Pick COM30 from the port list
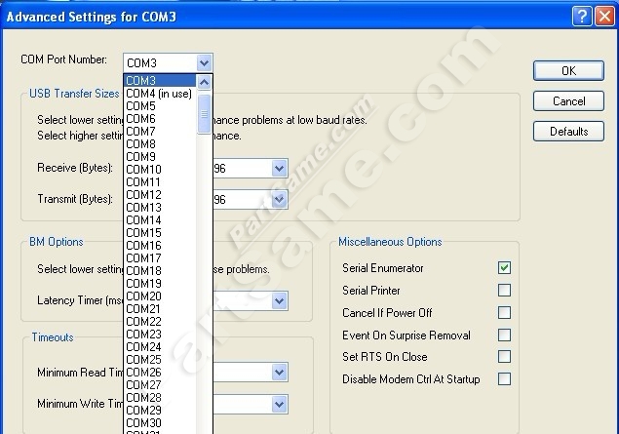 (x=160, y=422)
